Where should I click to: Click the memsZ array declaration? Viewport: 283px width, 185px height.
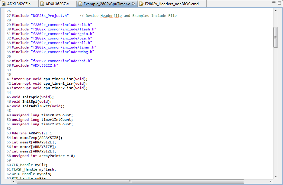tap(34, 151)
